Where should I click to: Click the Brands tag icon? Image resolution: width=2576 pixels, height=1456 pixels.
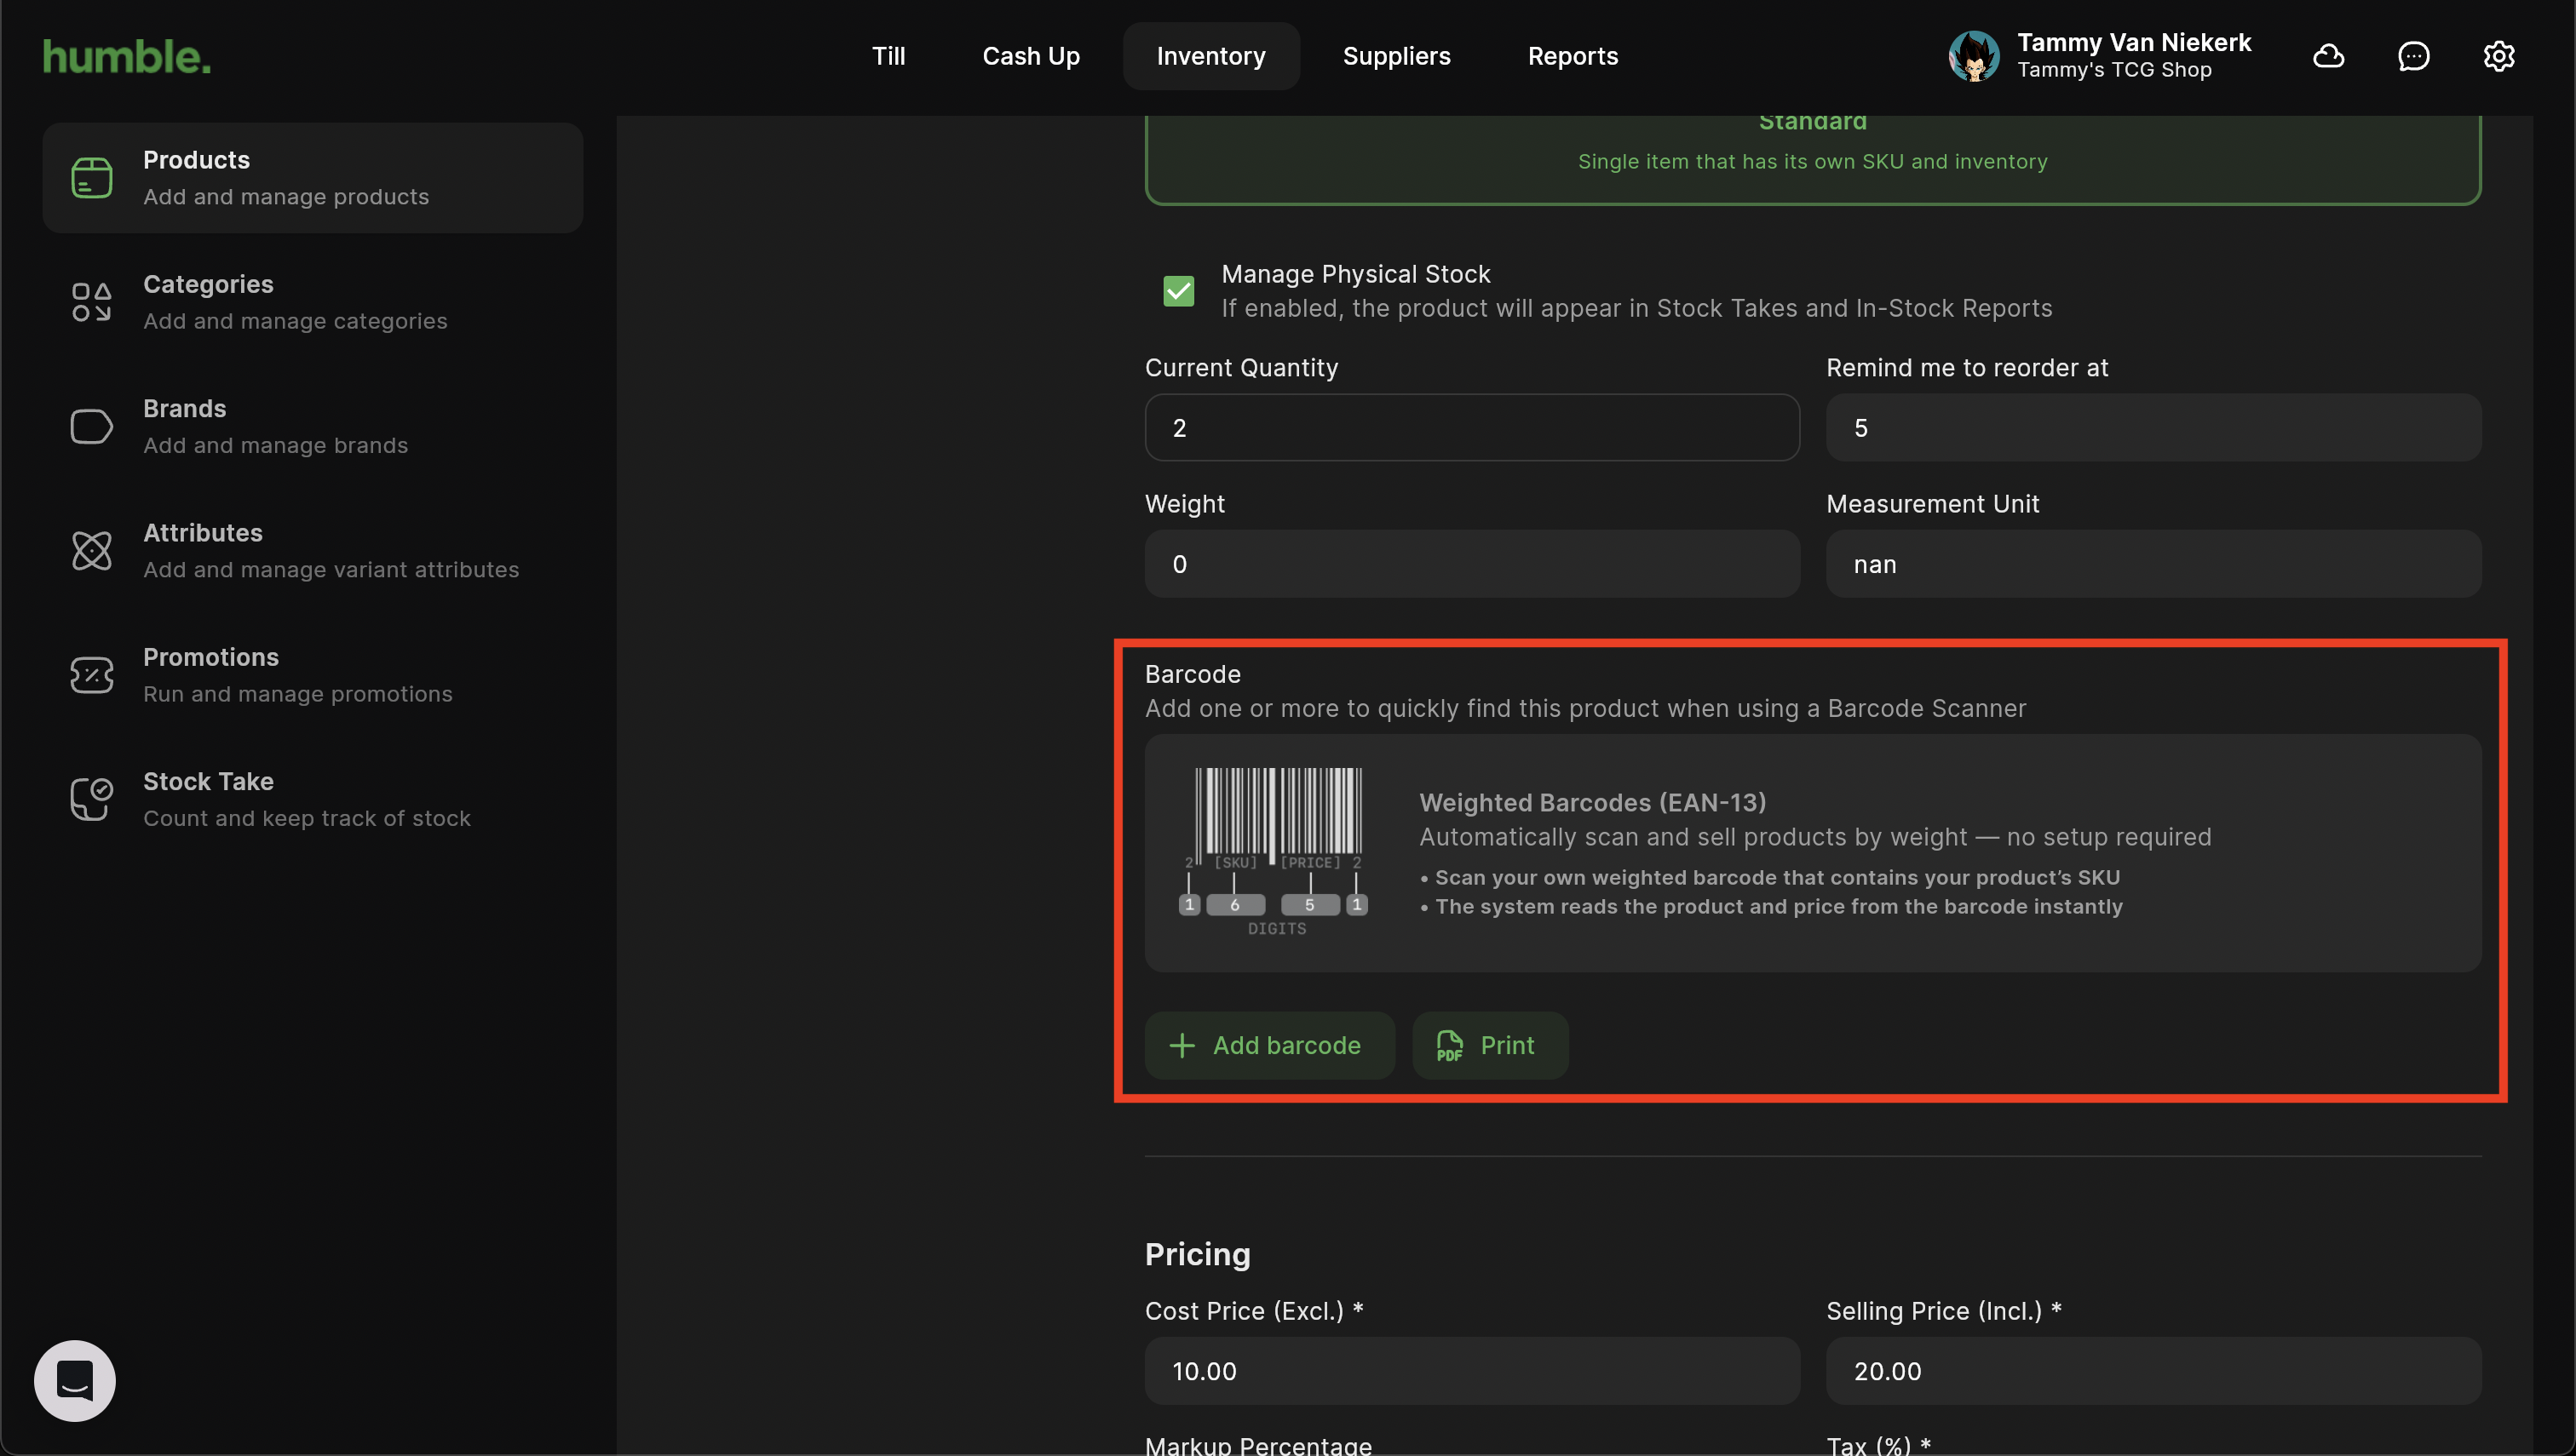(x=91, y=426)
